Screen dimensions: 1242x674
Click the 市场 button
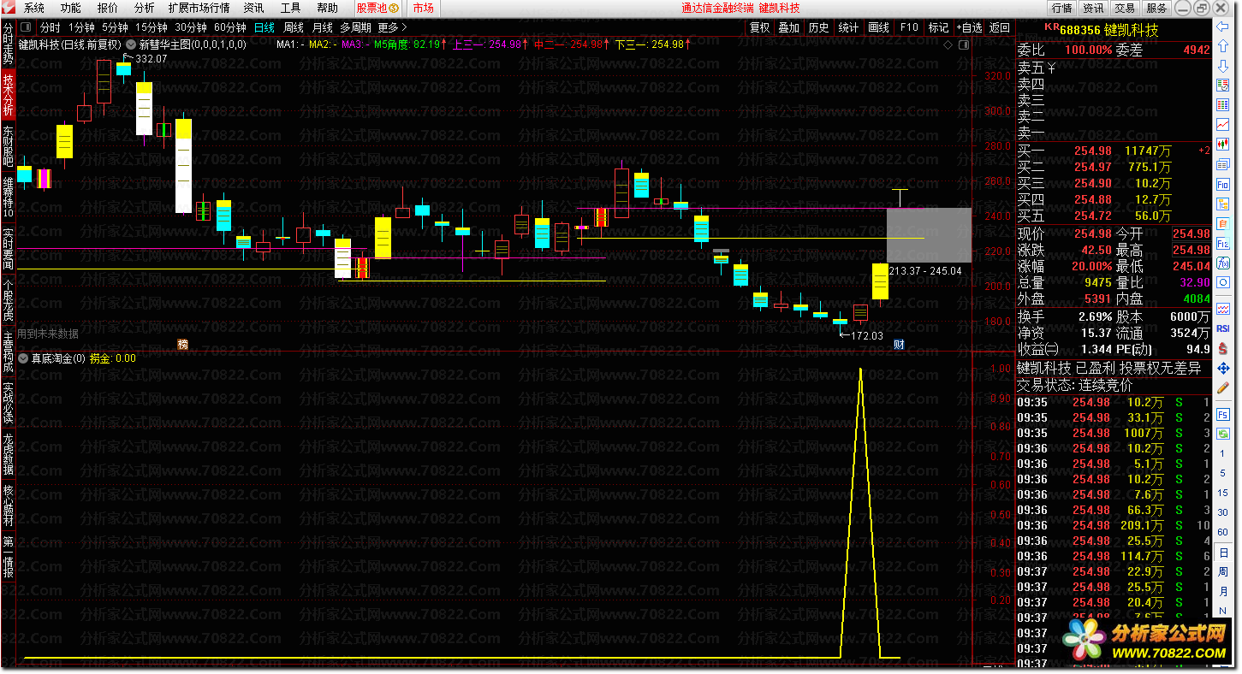(423, 8)
